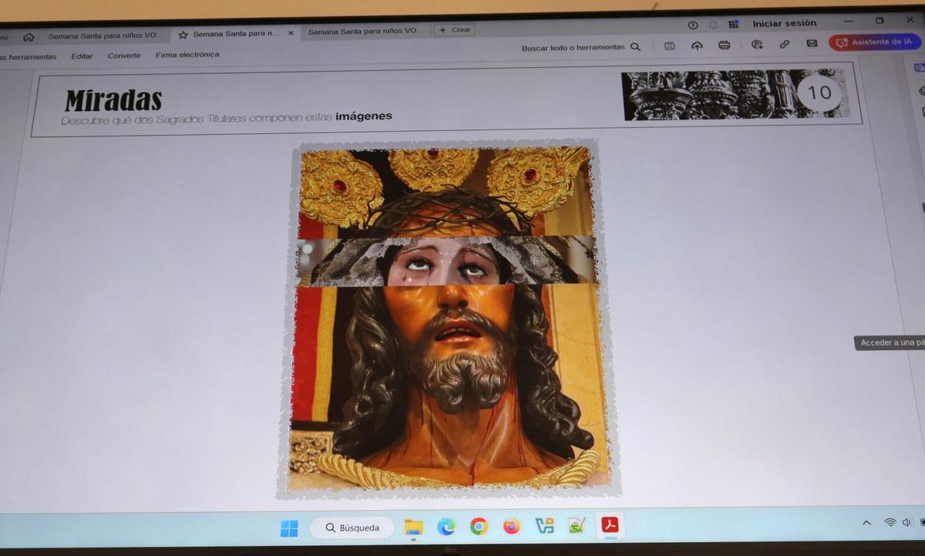Click the Miradas heading text

[x=113, y=100]
